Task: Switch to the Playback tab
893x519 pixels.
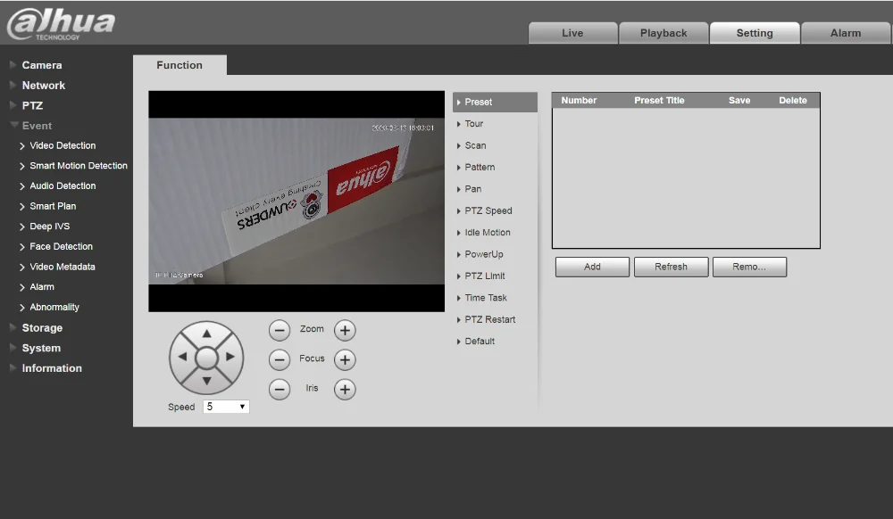Action: [x=663, y=33]
